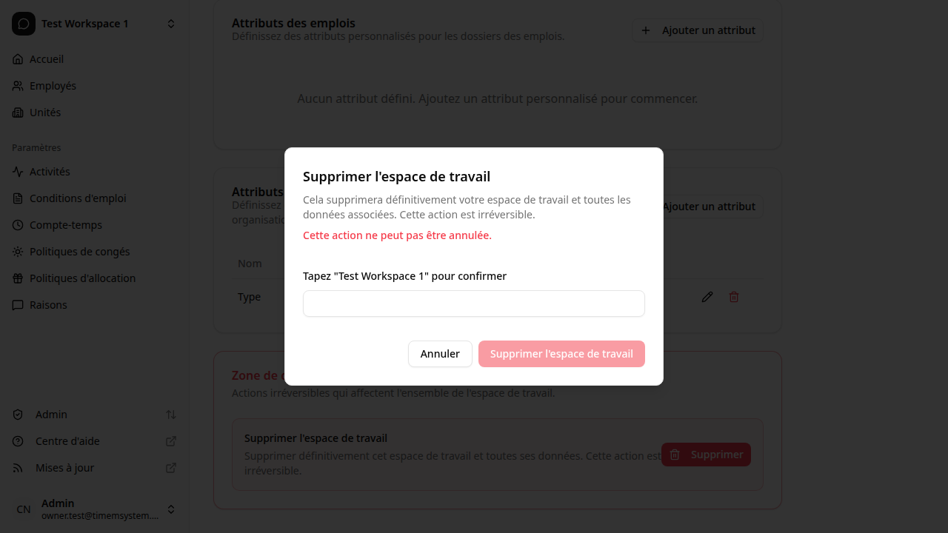Click the Politiques de congés sun icon

point(18,252)
